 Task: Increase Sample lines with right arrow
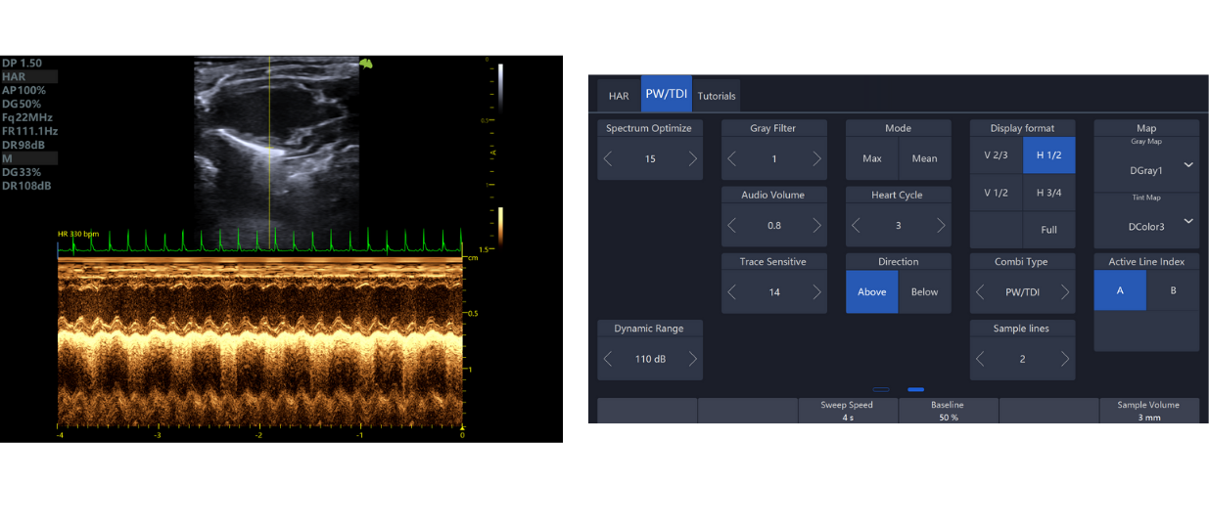pos(1065,359)
